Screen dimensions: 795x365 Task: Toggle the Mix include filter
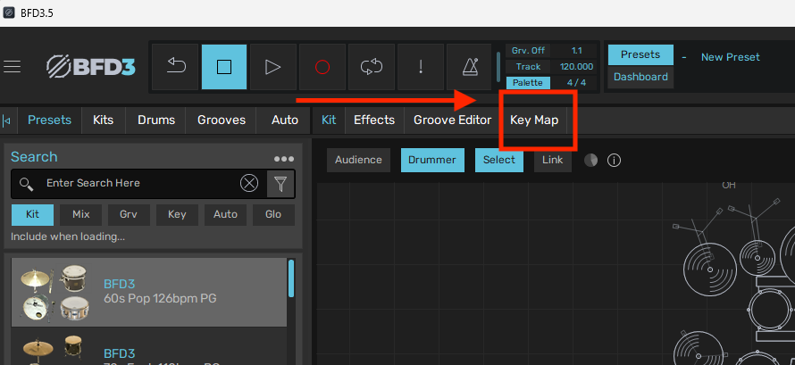80,215
